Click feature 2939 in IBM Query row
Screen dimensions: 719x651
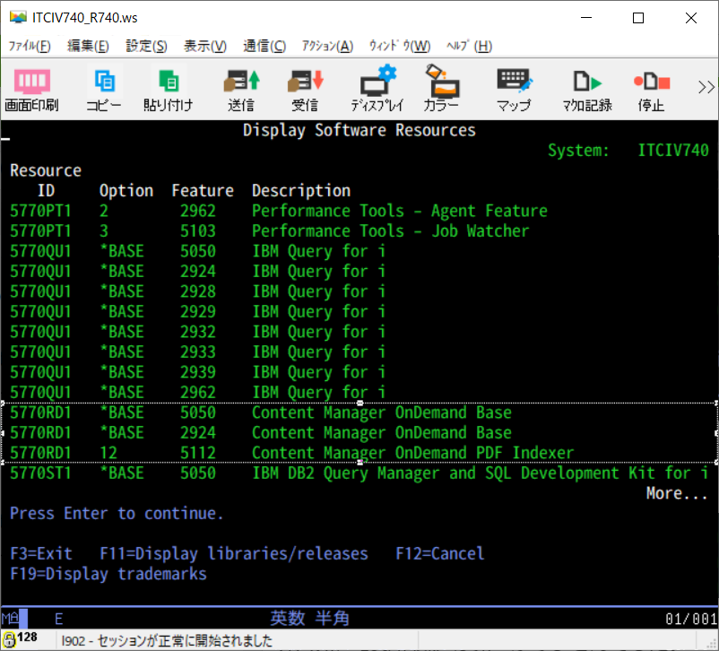click(197, 372)
